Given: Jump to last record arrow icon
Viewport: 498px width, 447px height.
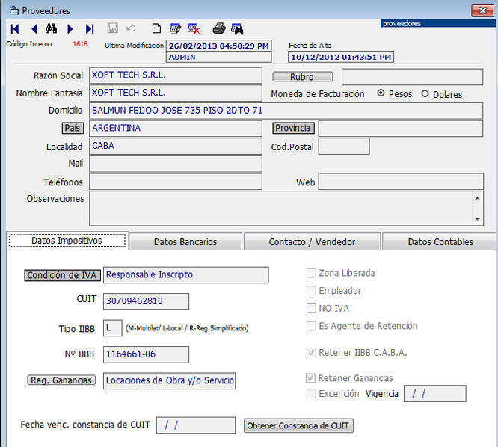Looking at the screenshot, I should point(90,29).
